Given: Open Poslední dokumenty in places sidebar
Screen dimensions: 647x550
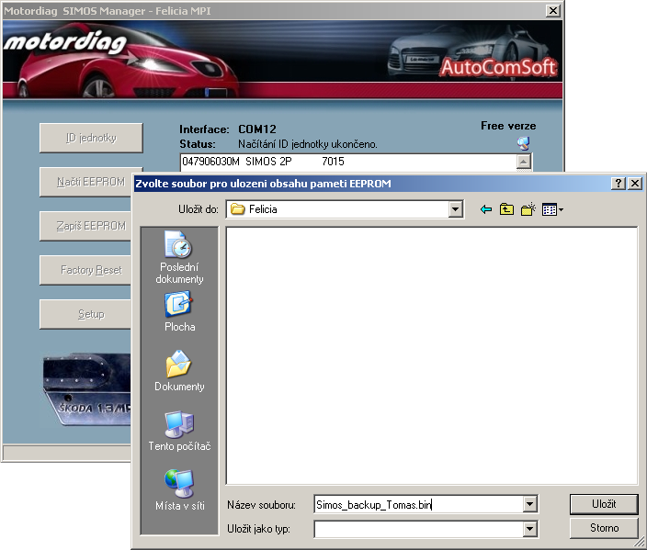Looking at the screenshot, I should point(179,257).
